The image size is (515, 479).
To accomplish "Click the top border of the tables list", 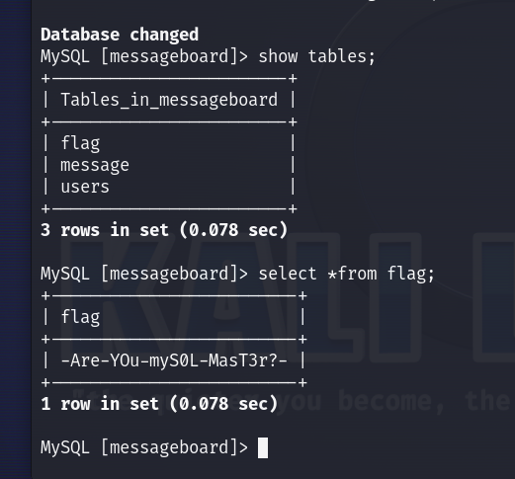I will click(x=169, y=78).
